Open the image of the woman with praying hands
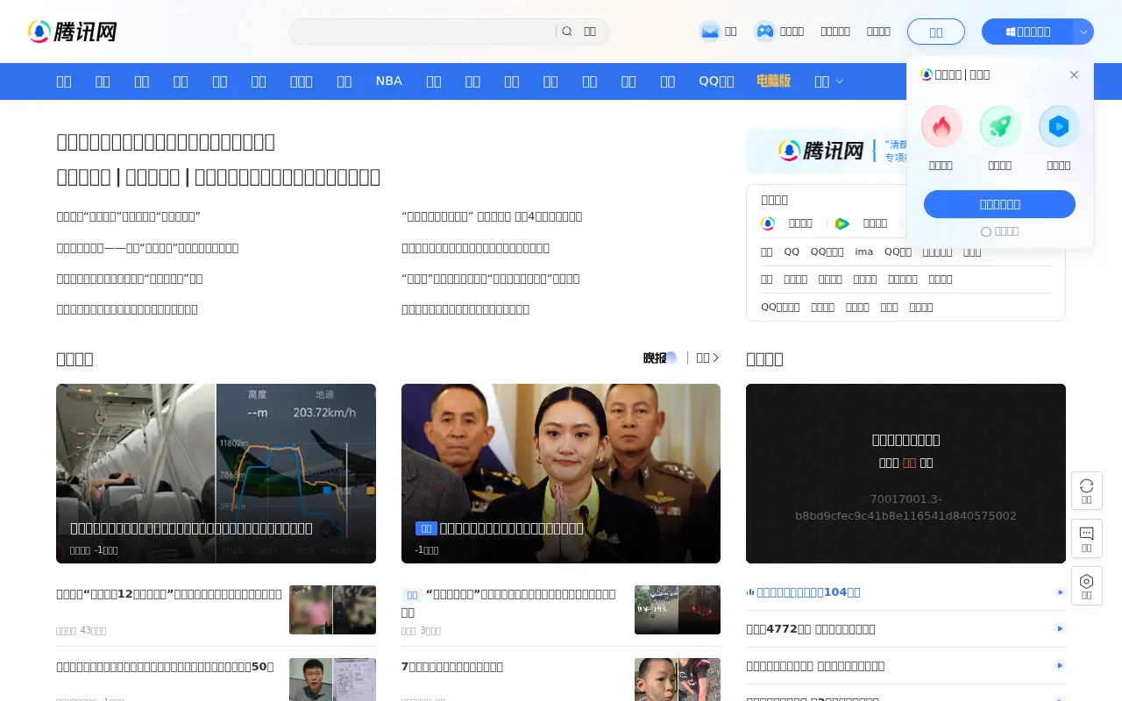 tap(561, 473)
